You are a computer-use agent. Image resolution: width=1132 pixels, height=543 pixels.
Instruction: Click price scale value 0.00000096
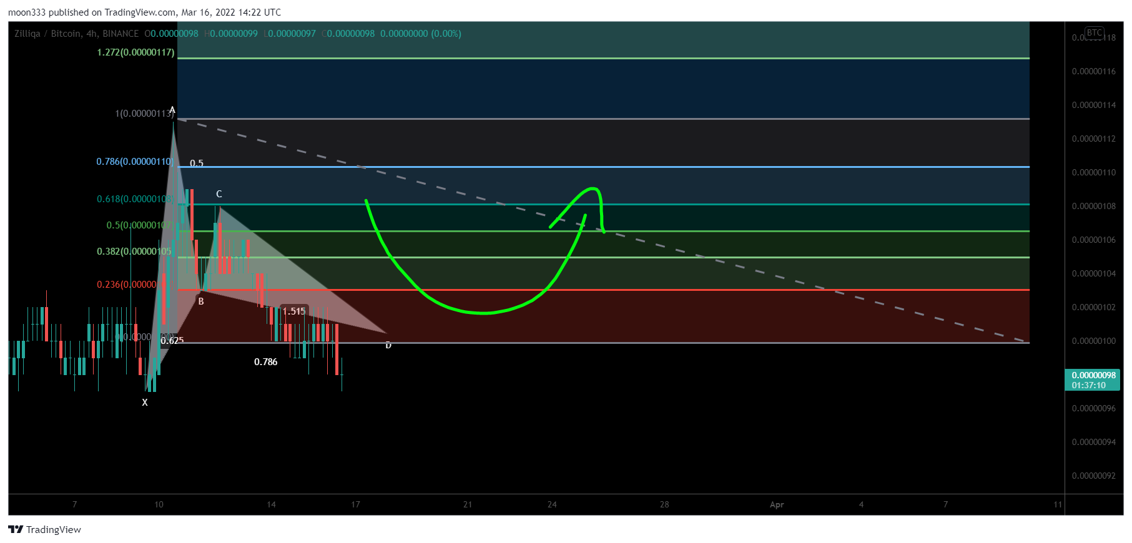1094,409
